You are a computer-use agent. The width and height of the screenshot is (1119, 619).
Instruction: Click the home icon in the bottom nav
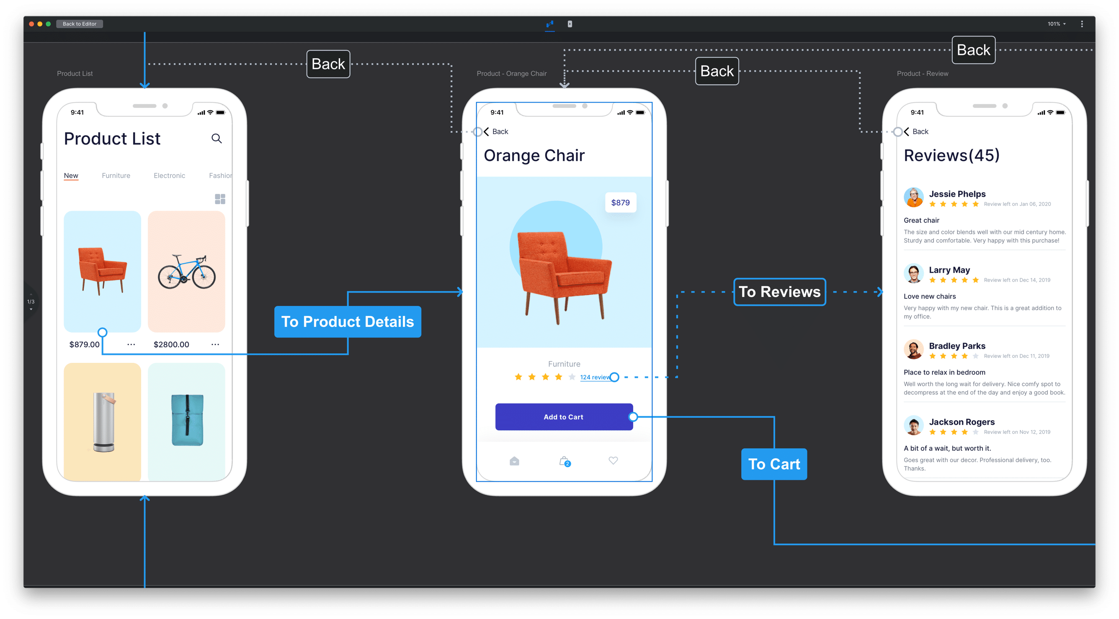coord(514,461)
